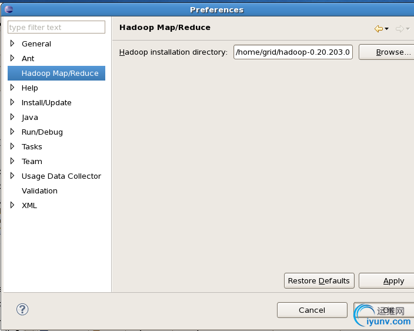Focus the Hadoop installation directory field
This screenshot has width=414, height=331.
[x=293, y=52]
